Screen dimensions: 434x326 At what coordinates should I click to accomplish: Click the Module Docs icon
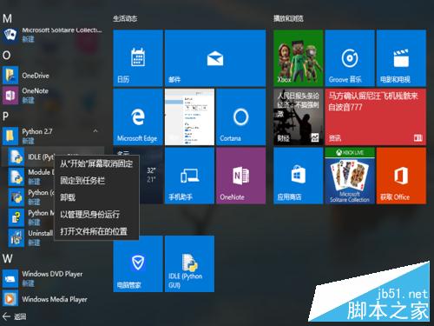click(16, 176)
